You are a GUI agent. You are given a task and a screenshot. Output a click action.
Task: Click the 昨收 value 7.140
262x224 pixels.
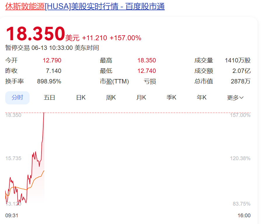pyautogui.click(x=53, y=71)
